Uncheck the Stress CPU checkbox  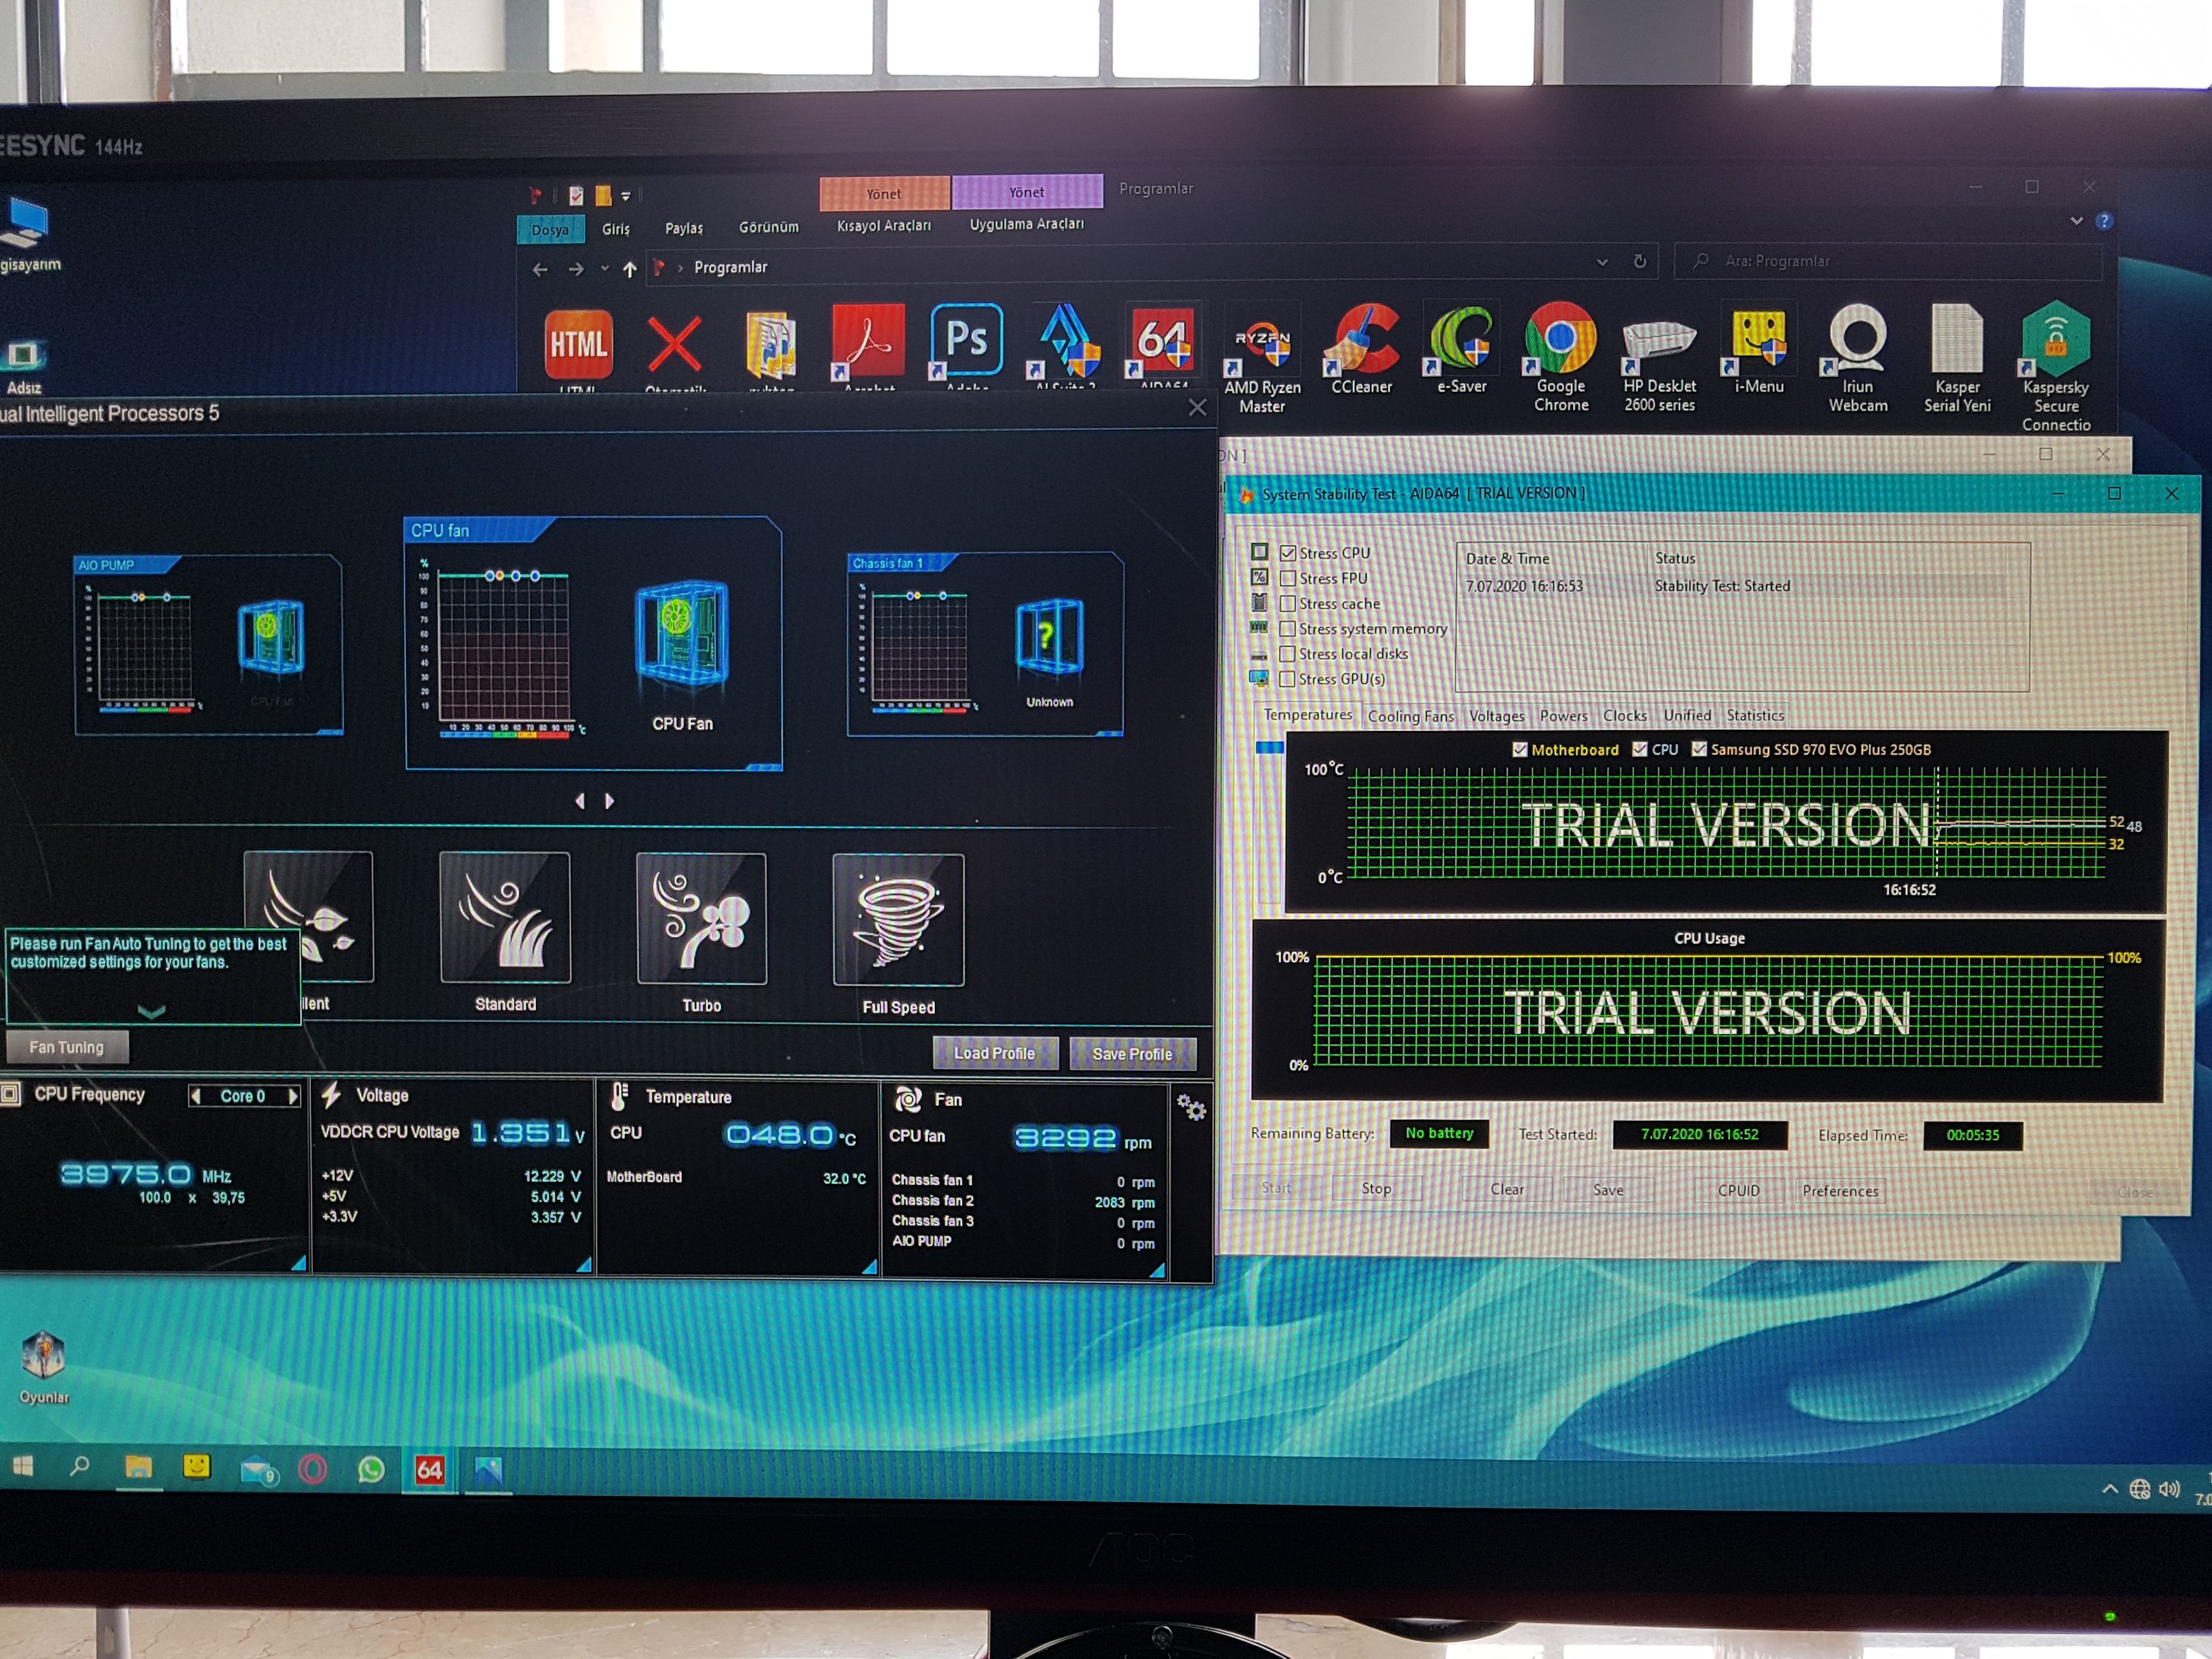[1288, 553]
